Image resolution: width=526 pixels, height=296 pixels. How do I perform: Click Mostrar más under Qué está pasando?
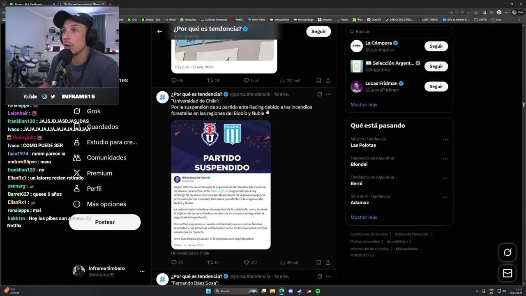pyautogui.click(x=364, y=217)
